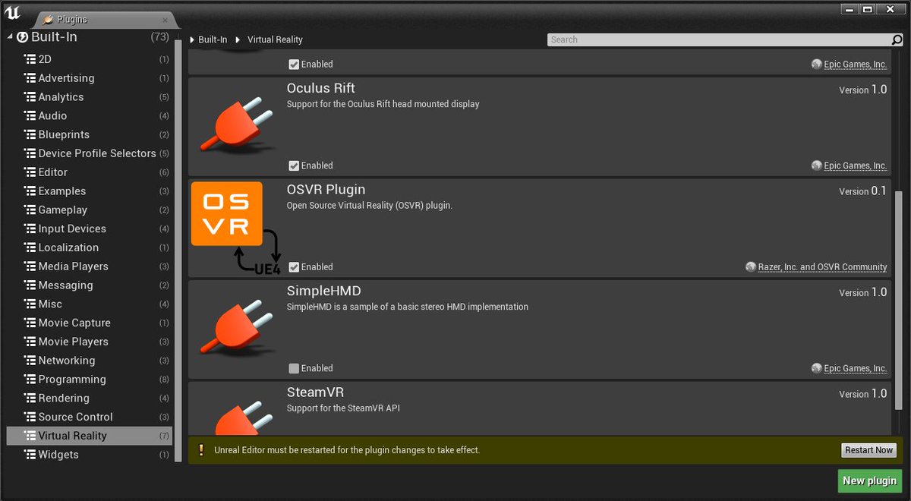The image size is (911, 501).
Task: Click the SteamVR plugin title
Action: point(315,392)
